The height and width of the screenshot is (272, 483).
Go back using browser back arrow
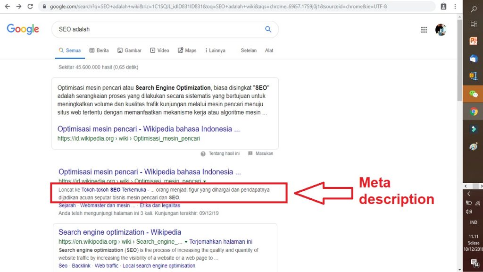tap(7, 7)
